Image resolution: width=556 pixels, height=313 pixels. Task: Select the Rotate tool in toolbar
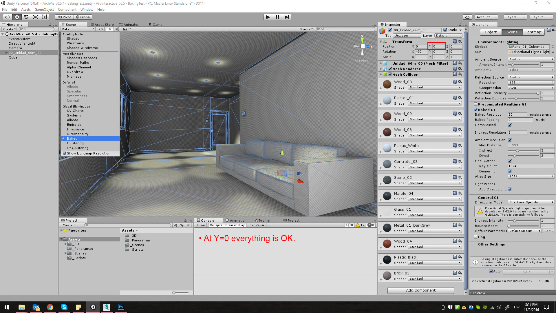click(x=26, y=17)
